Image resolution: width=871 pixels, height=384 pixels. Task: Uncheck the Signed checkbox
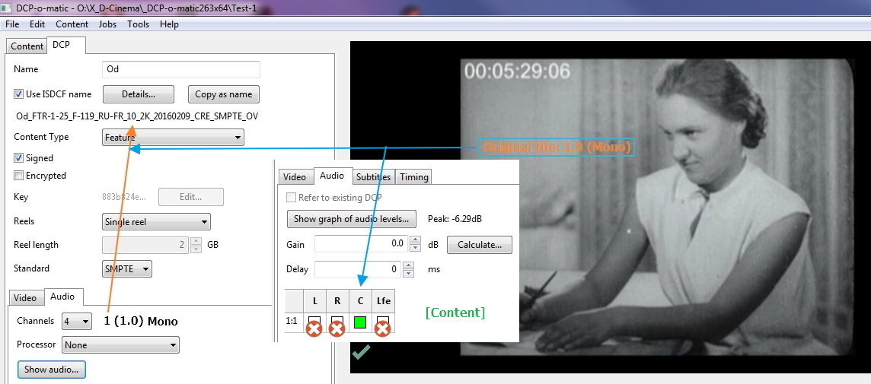pos(19,158)
